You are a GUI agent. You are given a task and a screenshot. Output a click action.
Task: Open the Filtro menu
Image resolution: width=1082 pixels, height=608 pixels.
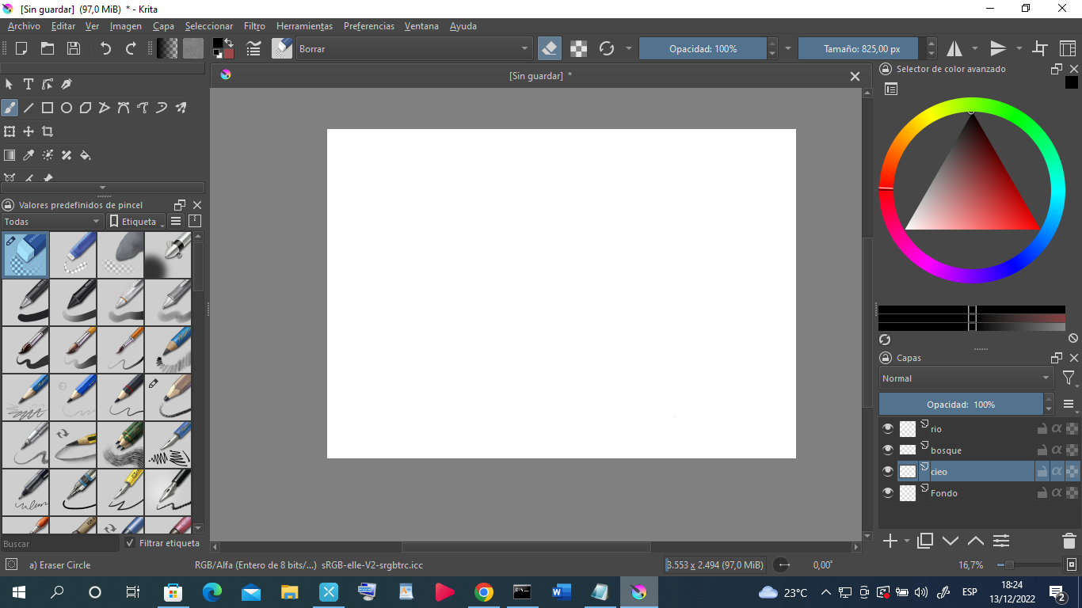[254, 26]
